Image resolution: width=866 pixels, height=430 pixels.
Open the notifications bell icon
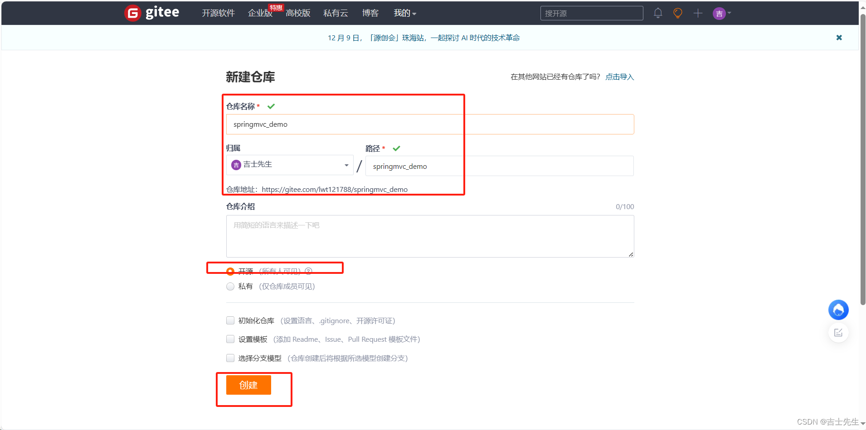[658, 13]
